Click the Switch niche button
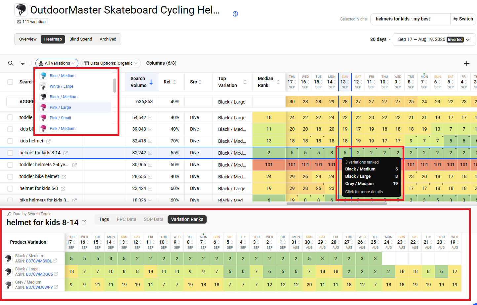The image size is (477, 305). [x=463, y=19]
